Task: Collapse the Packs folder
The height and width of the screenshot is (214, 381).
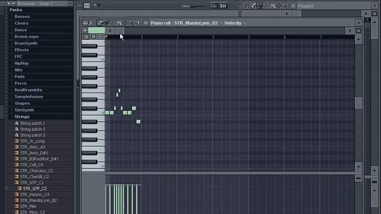Action: (16, 10)
